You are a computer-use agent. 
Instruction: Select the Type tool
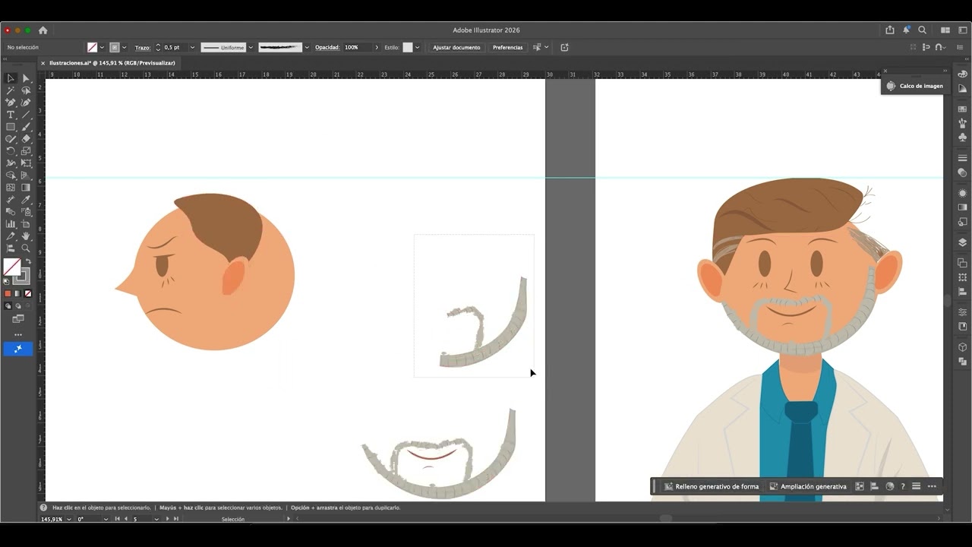11,114
